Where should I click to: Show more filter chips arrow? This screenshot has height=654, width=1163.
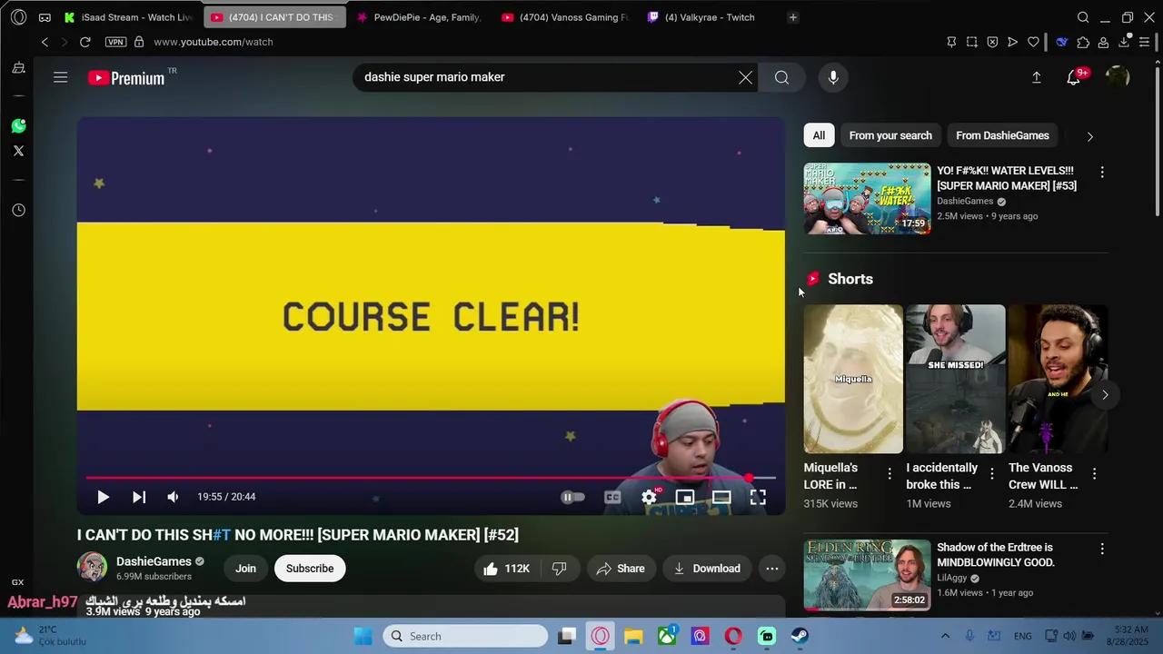(x=1089, y=136)
